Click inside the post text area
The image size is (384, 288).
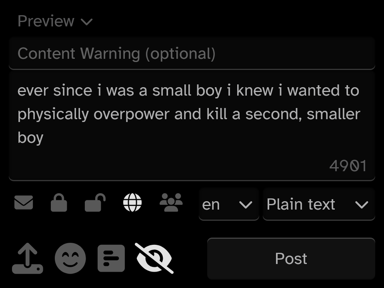click(x=192, y=126)
